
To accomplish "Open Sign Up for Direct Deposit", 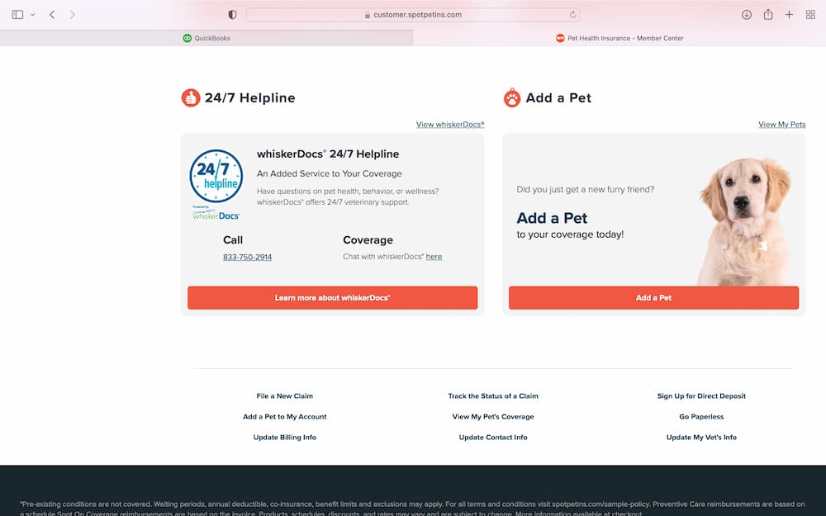I will [x=701, y=396].
